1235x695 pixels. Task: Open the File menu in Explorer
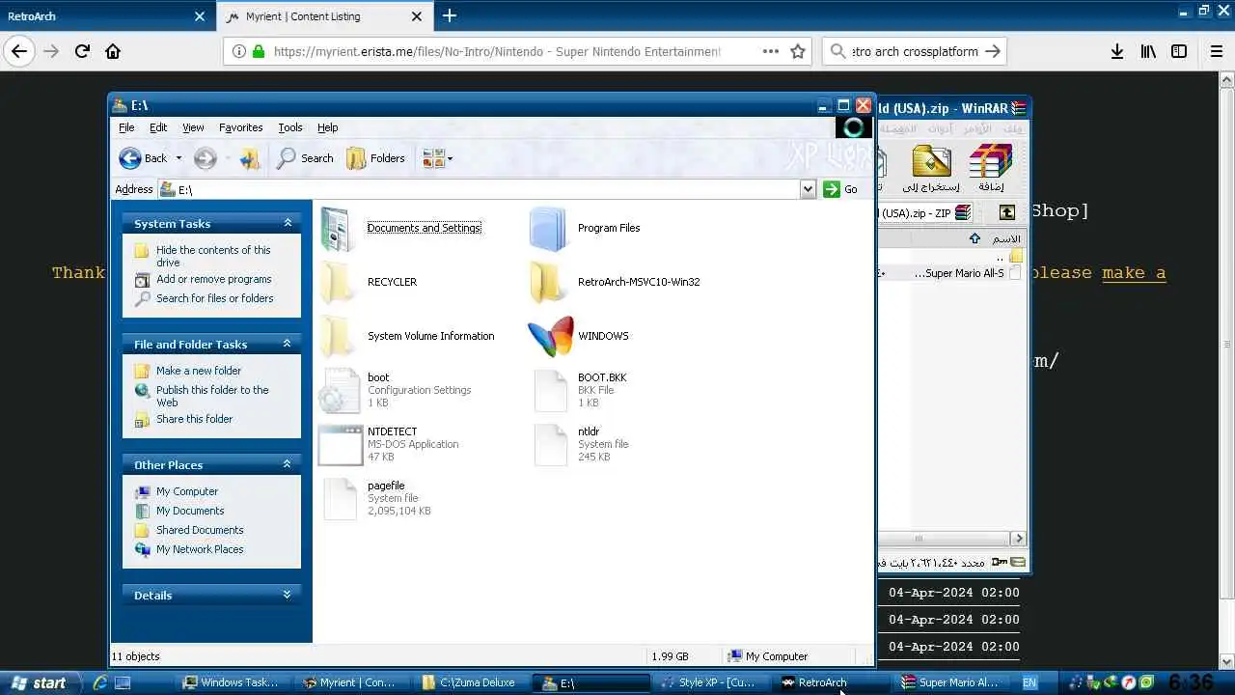pyautogui.click(x=126, y=127)
